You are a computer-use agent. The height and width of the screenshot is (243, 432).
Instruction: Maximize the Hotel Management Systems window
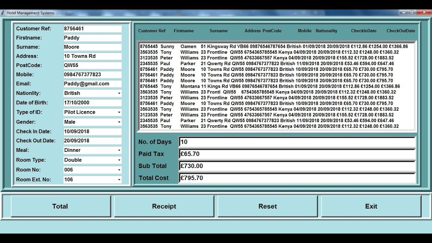coord(412,12)
